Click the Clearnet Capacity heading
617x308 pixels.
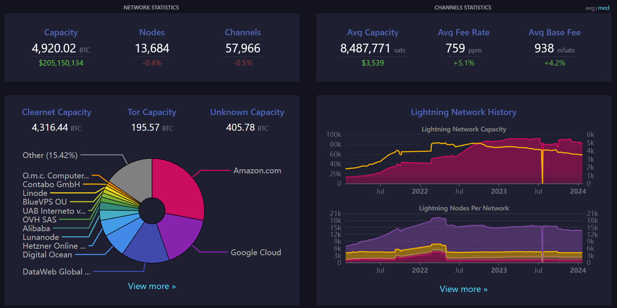point(57,112)
